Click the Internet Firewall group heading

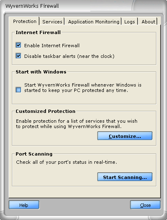(38, 32)
